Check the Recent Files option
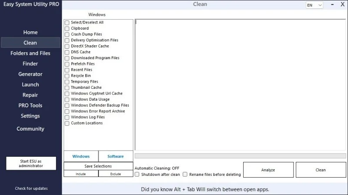This screenshot has width=348, height=195. (67, 70)
